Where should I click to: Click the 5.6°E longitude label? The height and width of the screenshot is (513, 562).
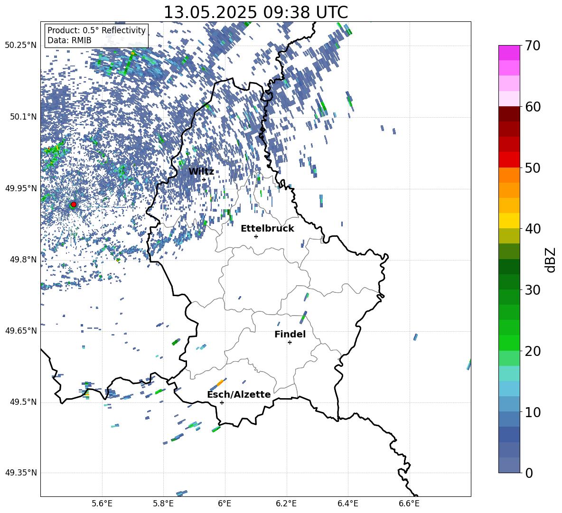pyautogui.click(x=102, y=504)
